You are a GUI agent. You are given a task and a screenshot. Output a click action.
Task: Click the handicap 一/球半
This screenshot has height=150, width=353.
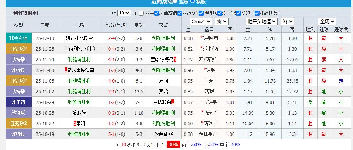coord(209,102)
